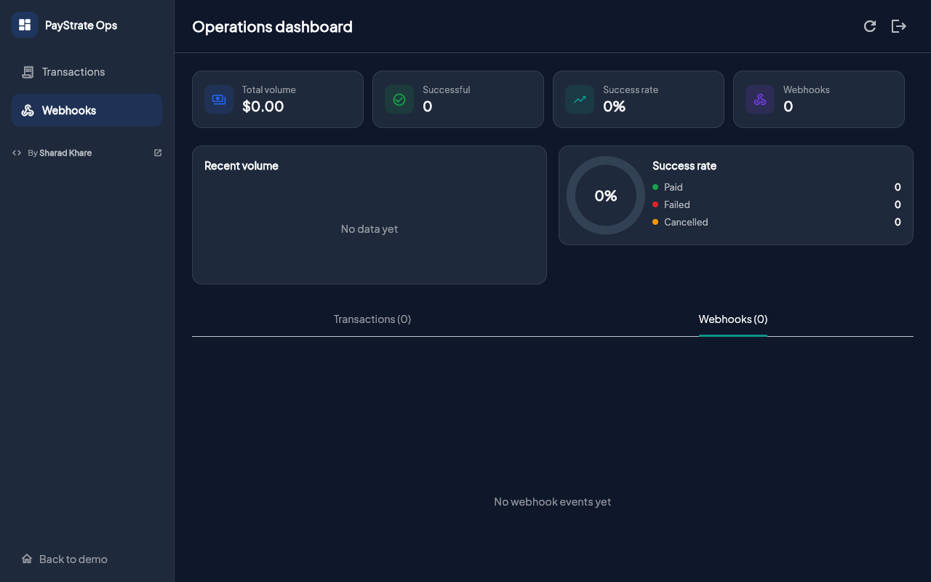
Task: Click the Successful card label
Action: [447, 89]
